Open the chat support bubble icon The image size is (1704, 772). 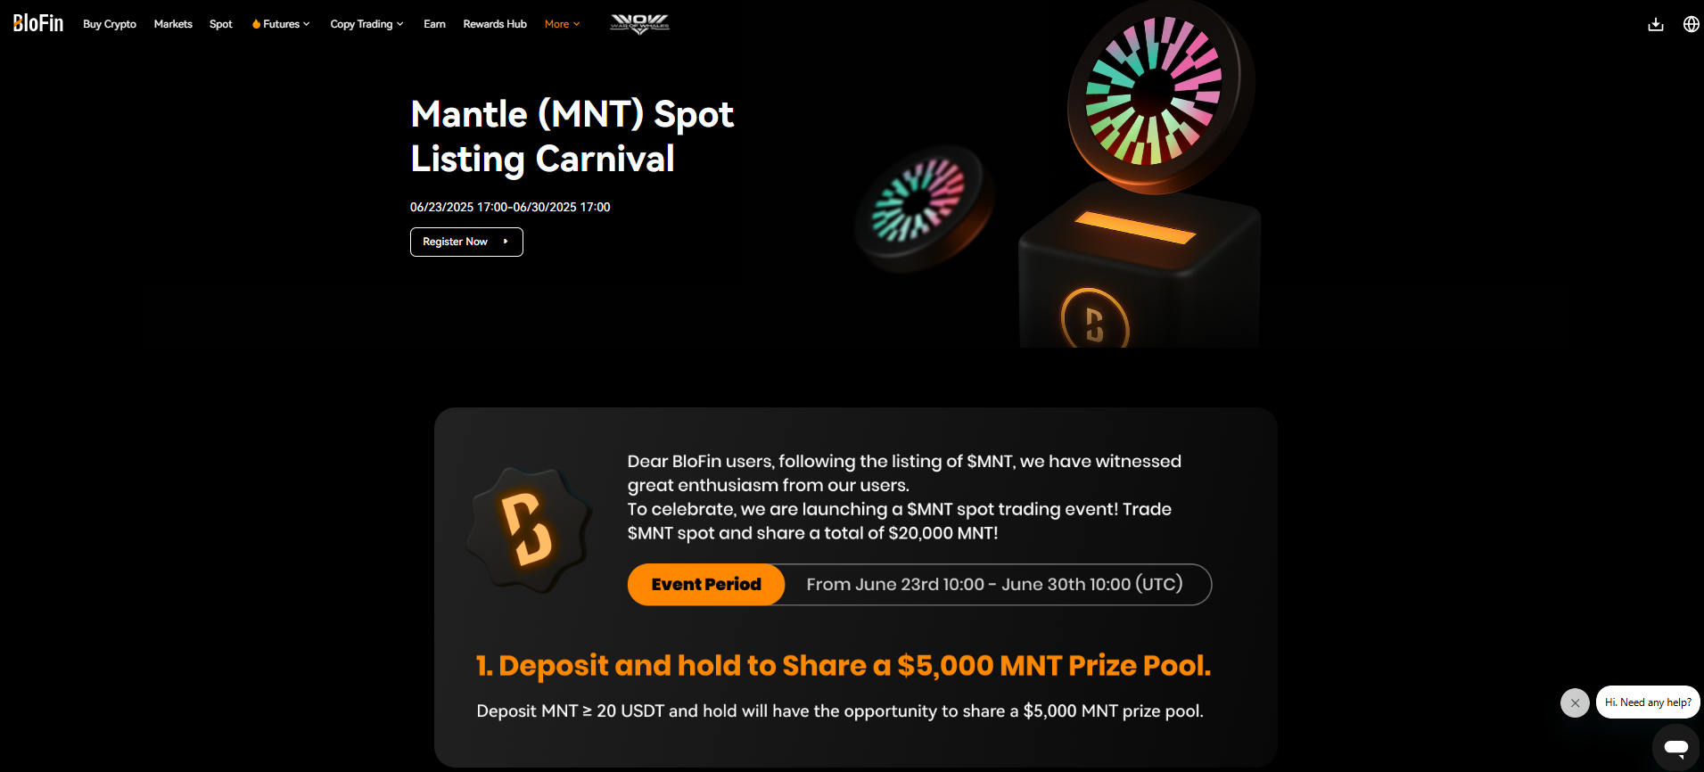pos(1675,747)
